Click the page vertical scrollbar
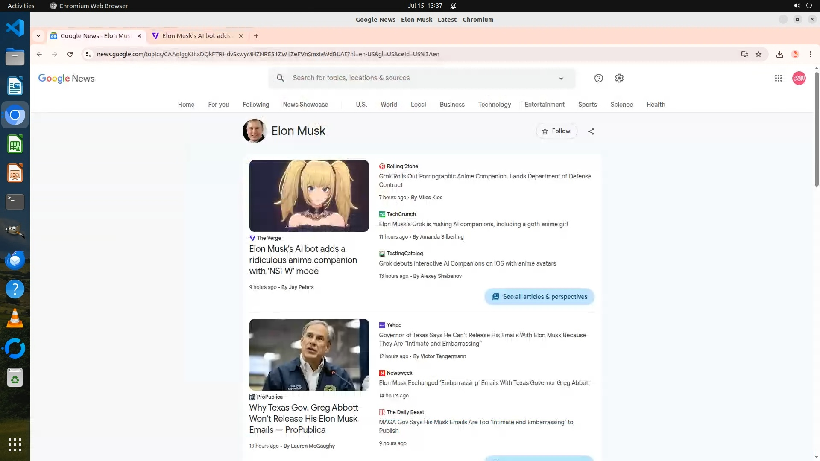The height and width of the screenshot is (461, 820). coord(817,128)
